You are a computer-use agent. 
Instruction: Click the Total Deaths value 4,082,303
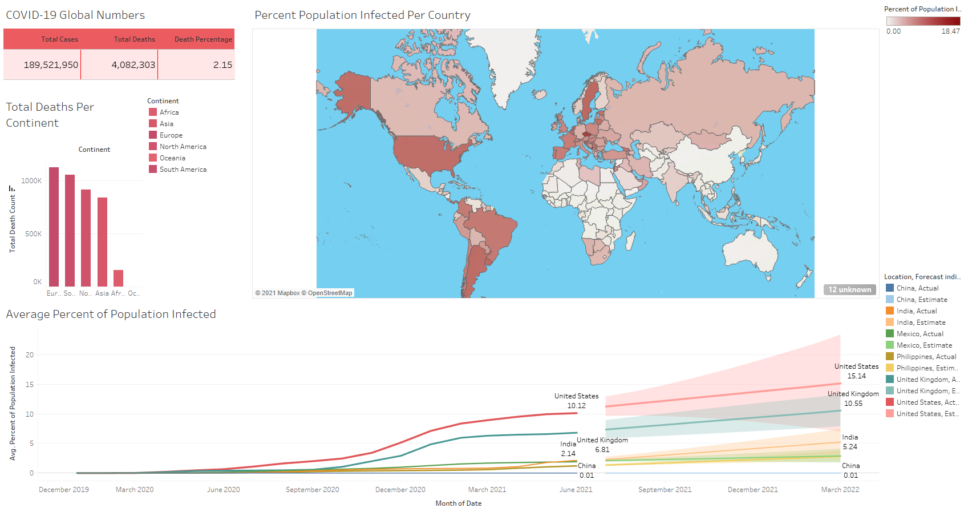[133, 65]
